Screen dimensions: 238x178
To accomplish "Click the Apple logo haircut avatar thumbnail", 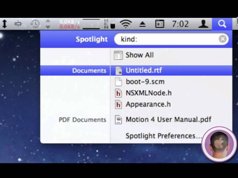I will pos(219,144).
